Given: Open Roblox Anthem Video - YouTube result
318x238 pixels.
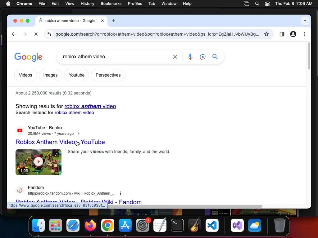Looking at the screenshot, I should (60, 142).
